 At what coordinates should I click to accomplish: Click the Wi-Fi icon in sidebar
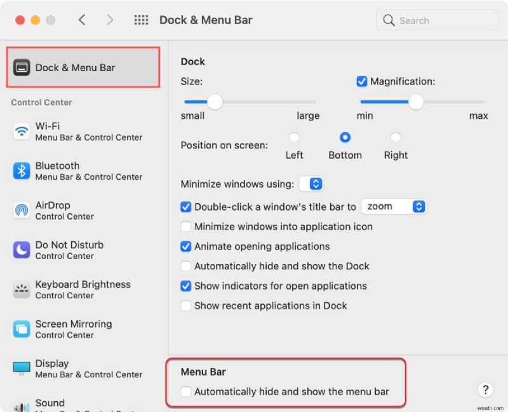[22, 131]
